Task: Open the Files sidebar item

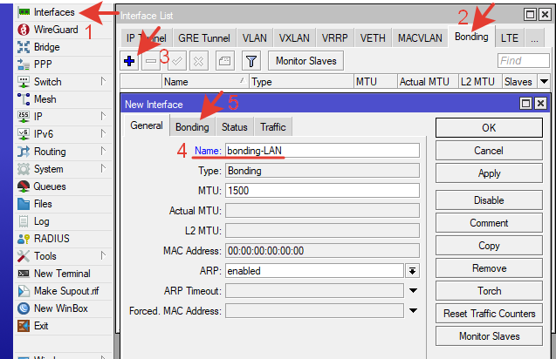Action: coord(42,204)
